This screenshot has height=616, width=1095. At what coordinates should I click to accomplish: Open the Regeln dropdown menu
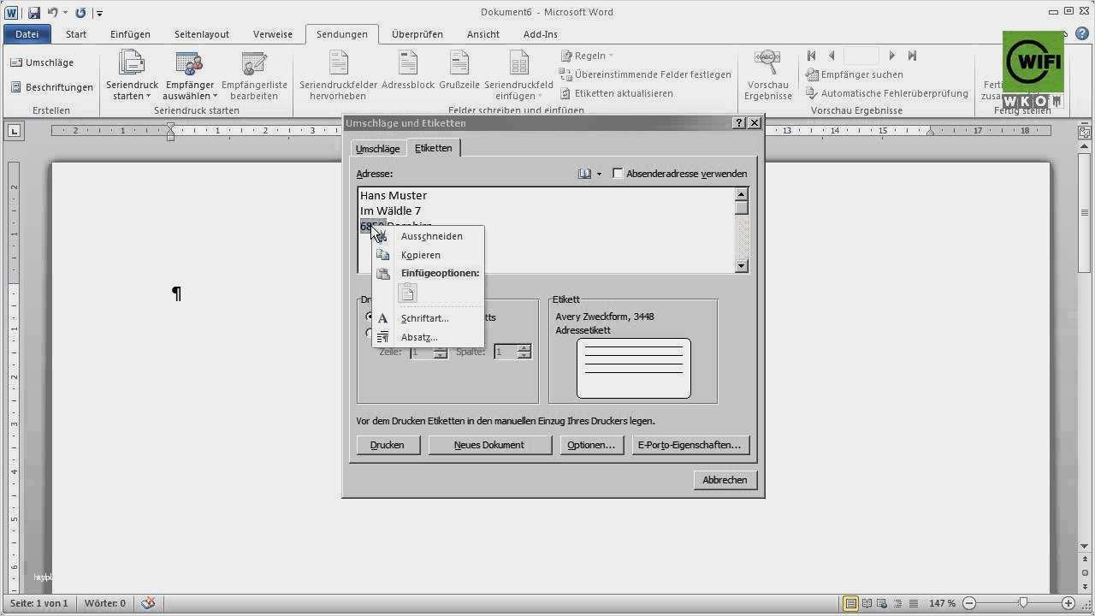tap(587, 56)
